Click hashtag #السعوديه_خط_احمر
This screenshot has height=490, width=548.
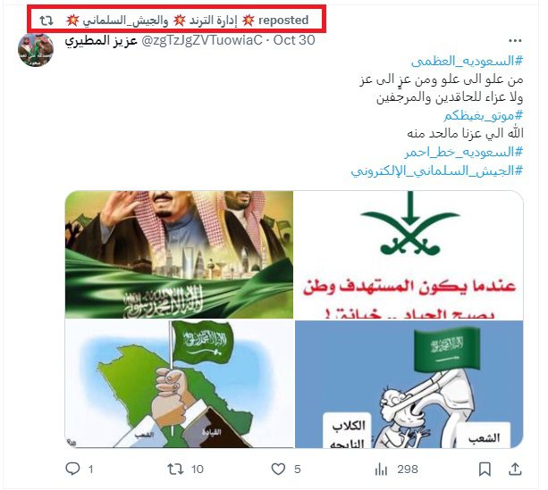click(x=464, y=153)
